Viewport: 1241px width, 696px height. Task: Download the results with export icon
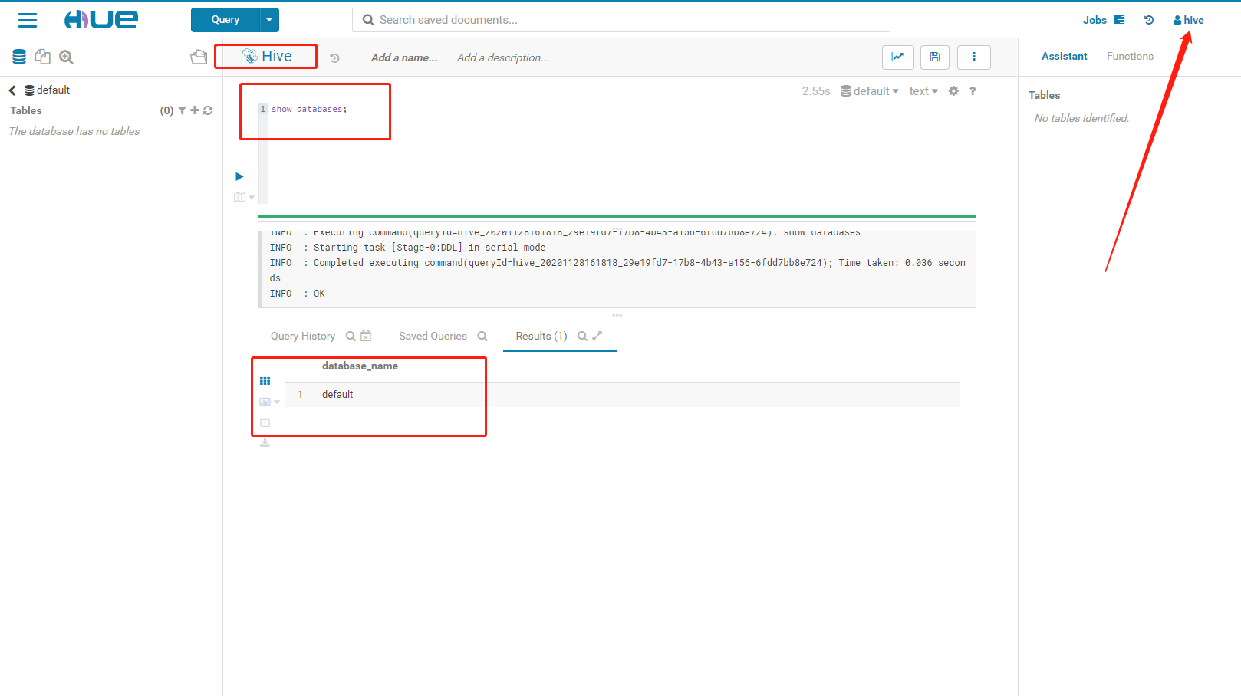pos(265,443)
